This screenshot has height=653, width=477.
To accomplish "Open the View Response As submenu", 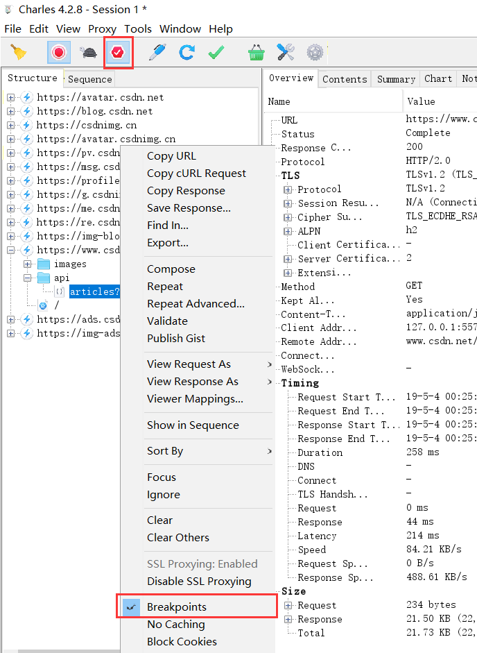I will point(208,382).
